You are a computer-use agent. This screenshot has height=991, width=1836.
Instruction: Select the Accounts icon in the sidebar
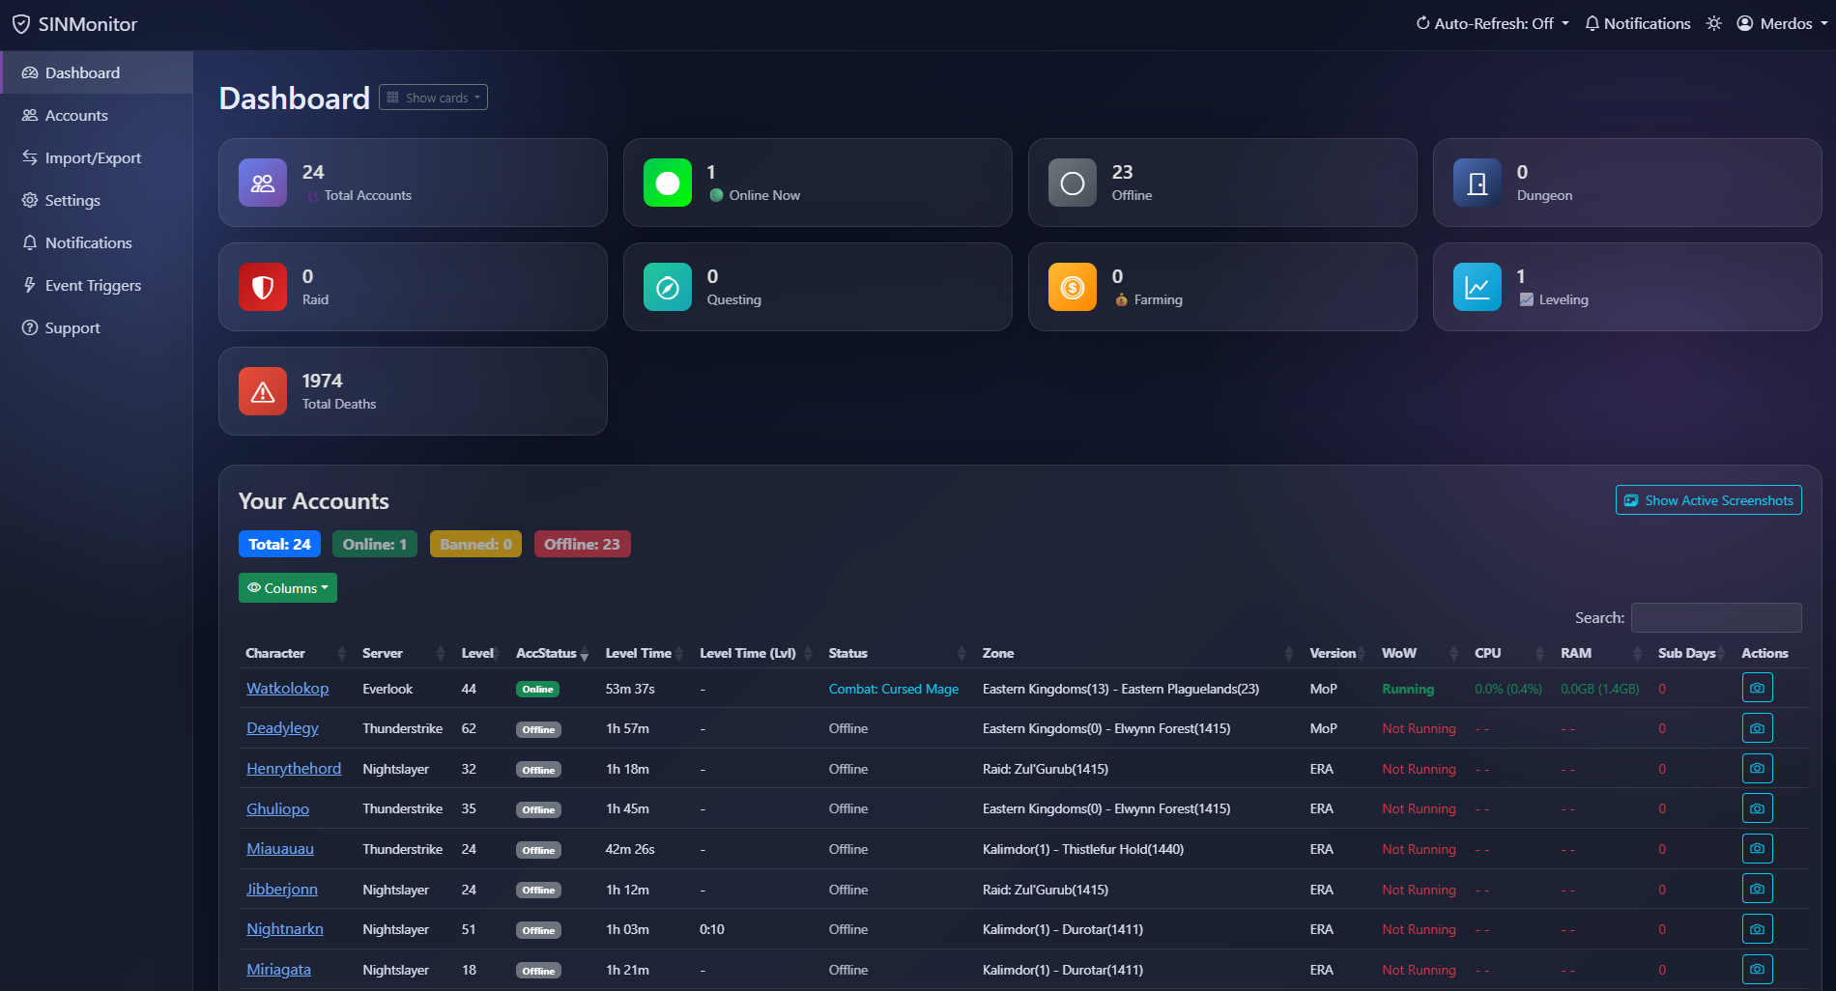(x=30, y=115)
